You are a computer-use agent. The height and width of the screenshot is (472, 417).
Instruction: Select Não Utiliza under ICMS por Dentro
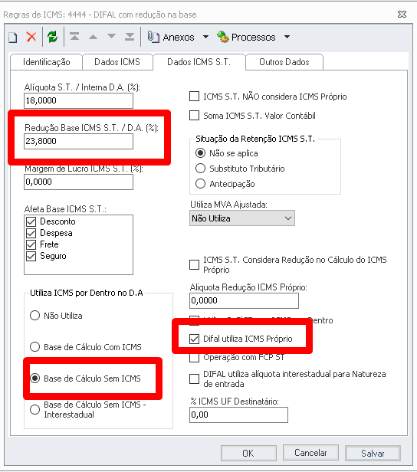click(35, 316)
